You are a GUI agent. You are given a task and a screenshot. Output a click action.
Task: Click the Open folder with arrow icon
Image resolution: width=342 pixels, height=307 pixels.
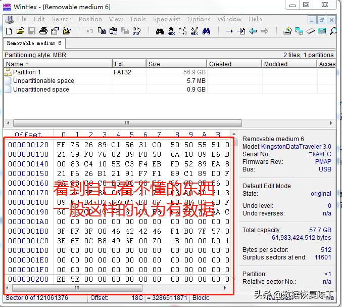pos(67,31)
